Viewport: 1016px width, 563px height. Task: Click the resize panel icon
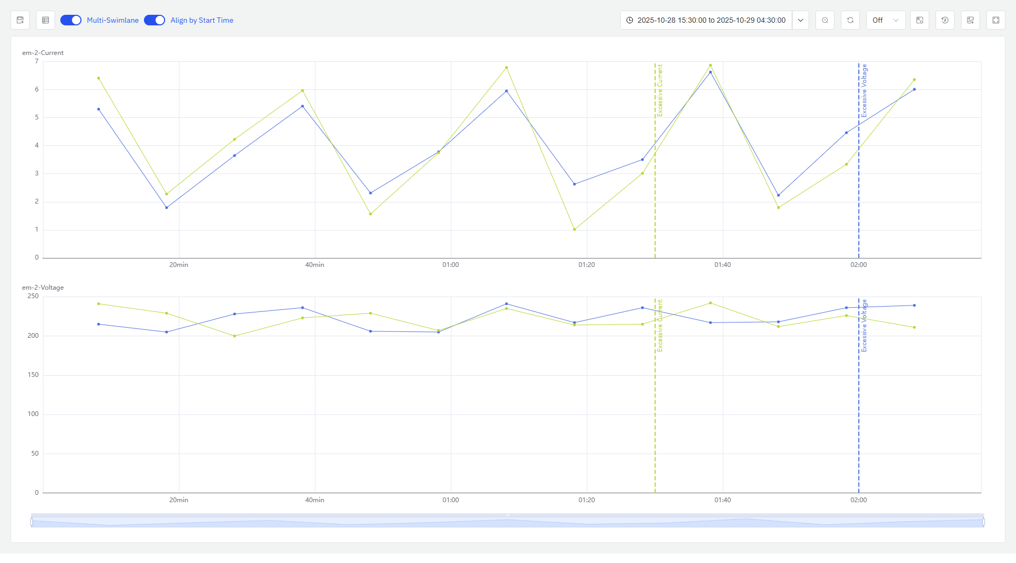(x=920, y=20)
